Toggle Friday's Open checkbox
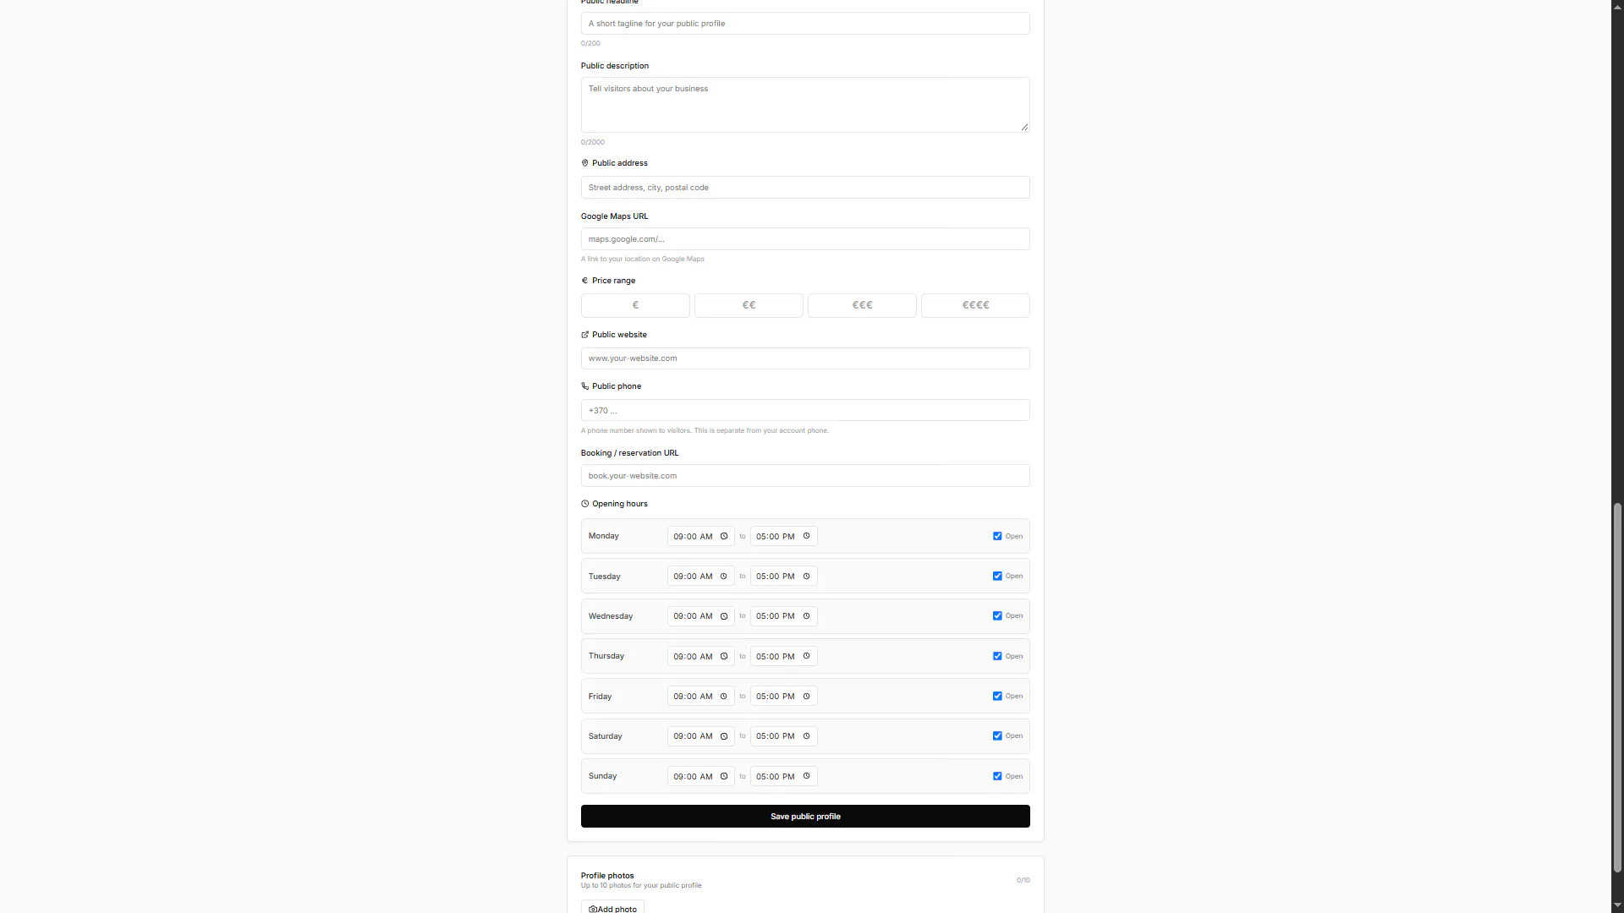This screenshot has height=913, width=1624. tap(997, 697)
